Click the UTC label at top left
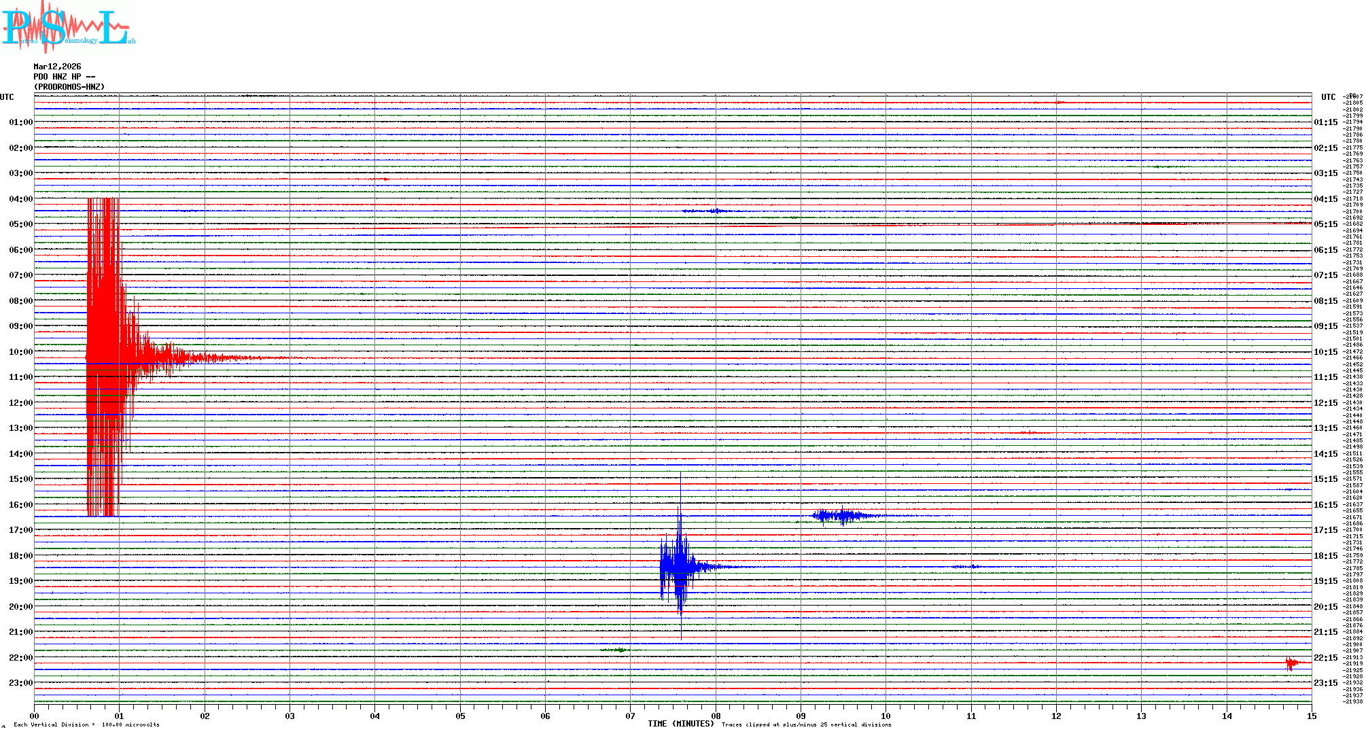The image size is (1366, 734). pos(7,97)
